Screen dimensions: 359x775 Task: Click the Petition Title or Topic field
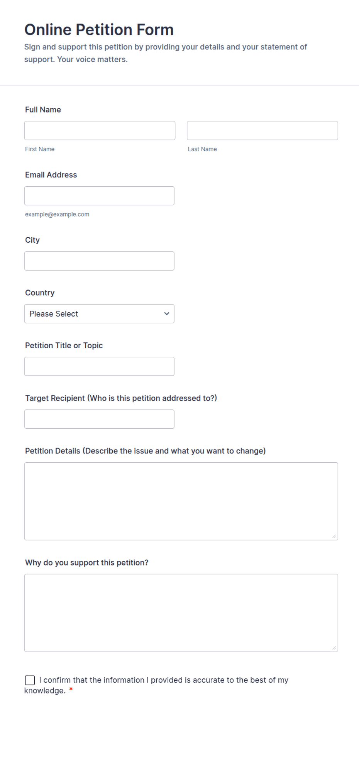click(99, 366)
